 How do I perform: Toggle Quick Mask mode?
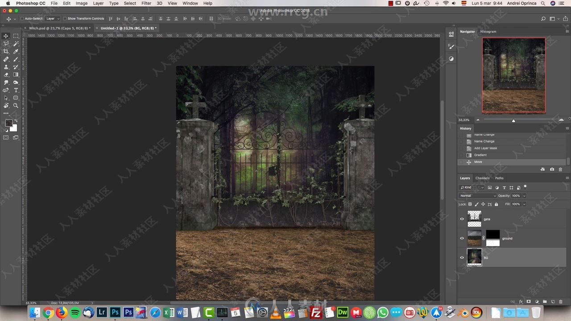[x=6, y=138]
